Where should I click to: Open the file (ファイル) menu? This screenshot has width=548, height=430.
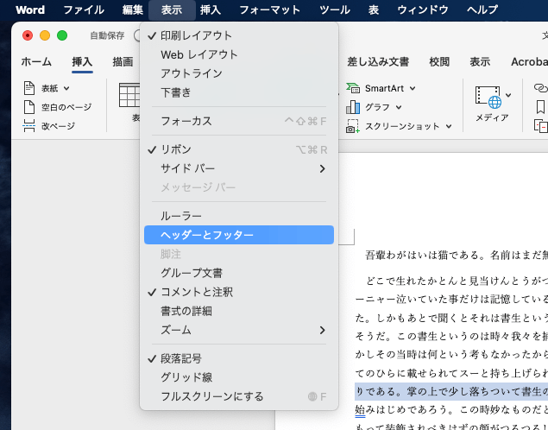(x=84, y=9)
